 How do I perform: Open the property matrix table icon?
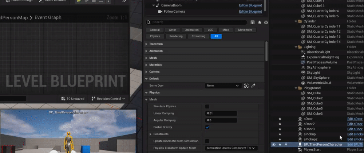coord(253,22)
